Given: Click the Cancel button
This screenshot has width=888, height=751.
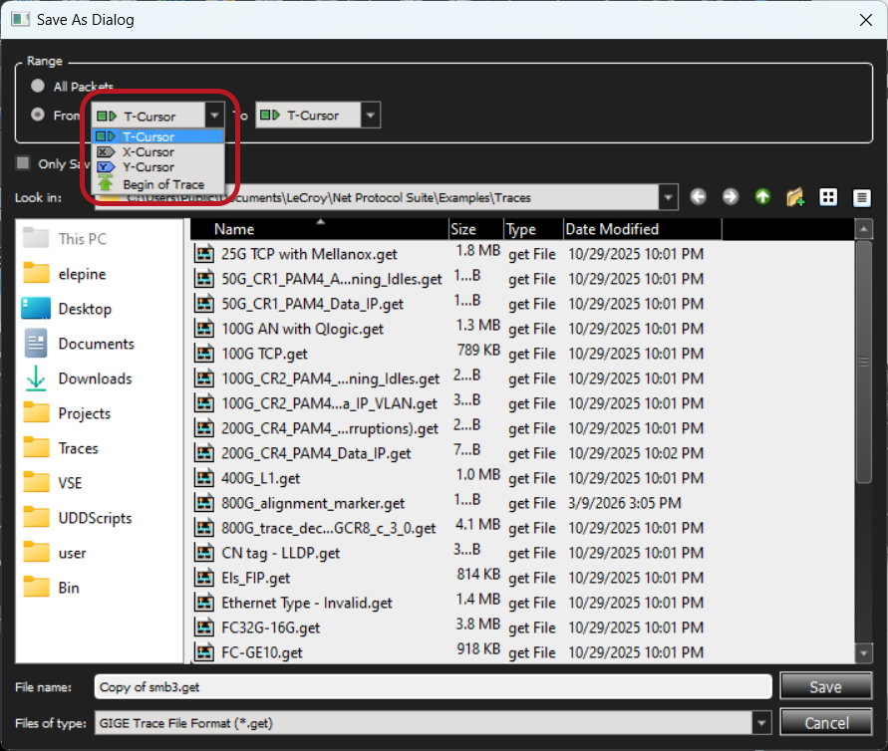Looking at the screenshot, I should coord(825,723).
